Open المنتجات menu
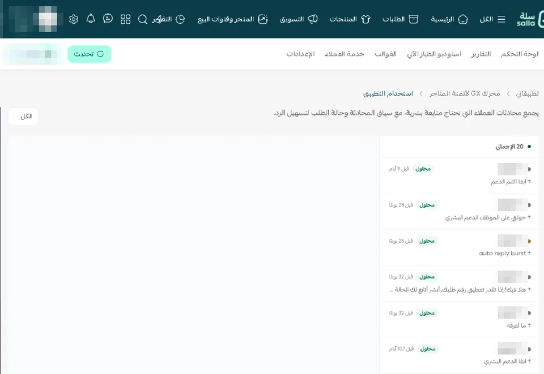Viewport: 544px width, 374px height. (x=343, y=19)
